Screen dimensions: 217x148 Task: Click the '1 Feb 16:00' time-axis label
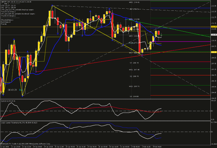145,147
